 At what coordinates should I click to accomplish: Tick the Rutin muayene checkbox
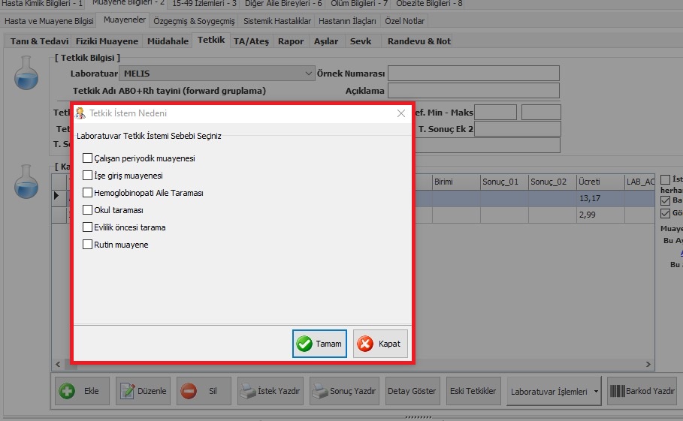pos(88,245)
